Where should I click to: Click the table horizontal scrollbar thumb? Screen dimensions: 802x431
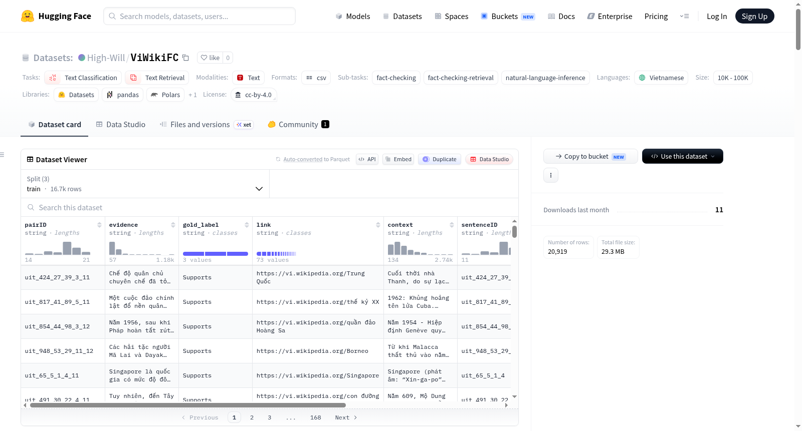[188, 405]
